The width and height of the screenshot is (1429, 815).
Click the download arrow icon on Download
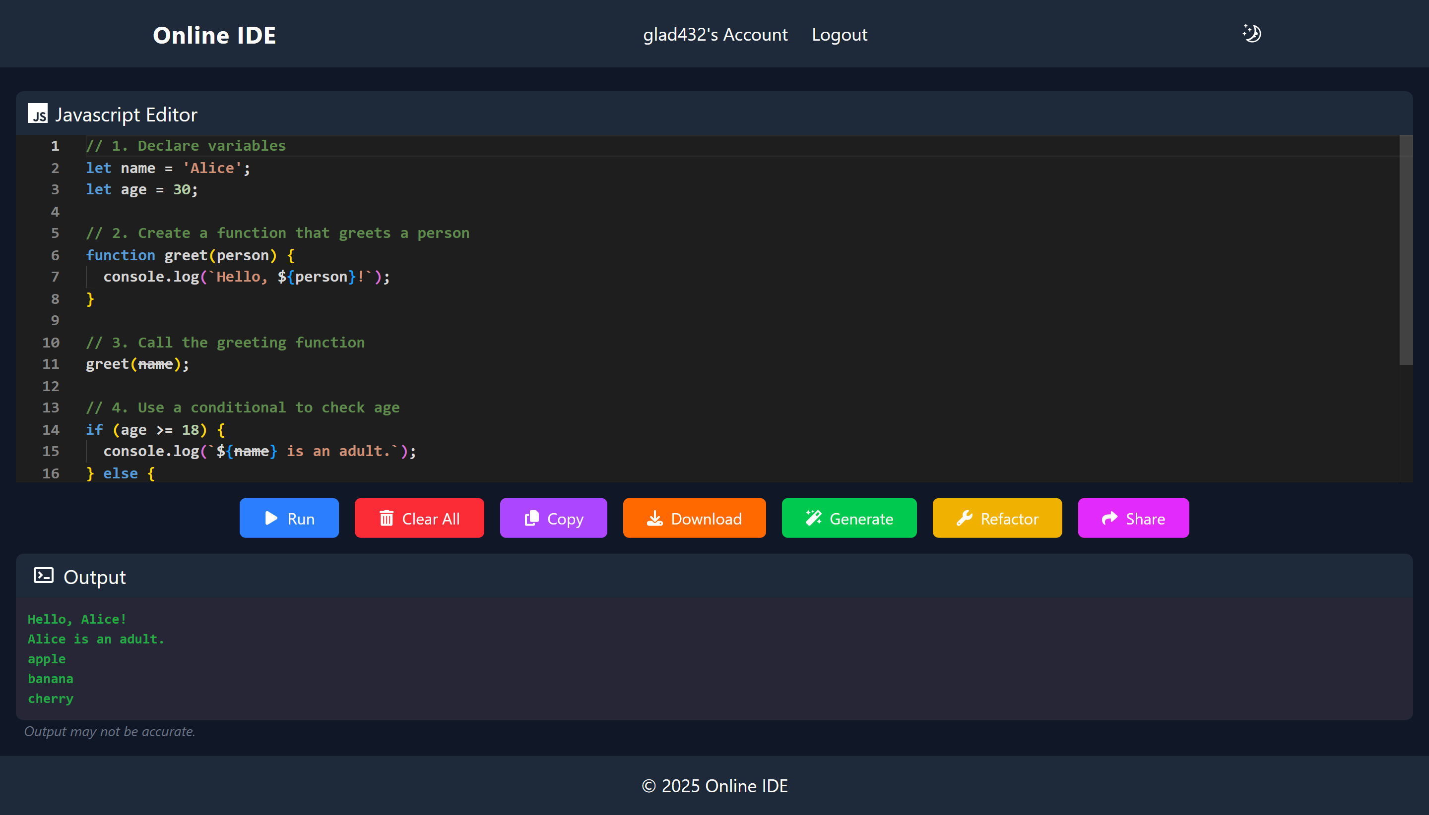(655, 519)
